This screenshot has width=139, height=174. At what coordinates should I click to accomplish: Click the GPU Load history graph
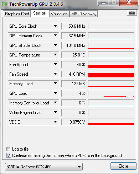111,93
